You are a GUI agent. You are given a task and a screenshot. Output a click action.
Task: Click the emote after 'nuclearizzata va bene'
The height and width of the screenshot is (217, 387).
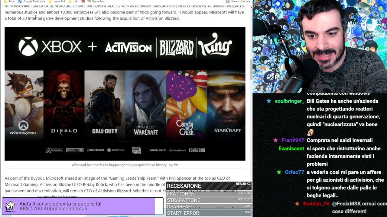310,132
